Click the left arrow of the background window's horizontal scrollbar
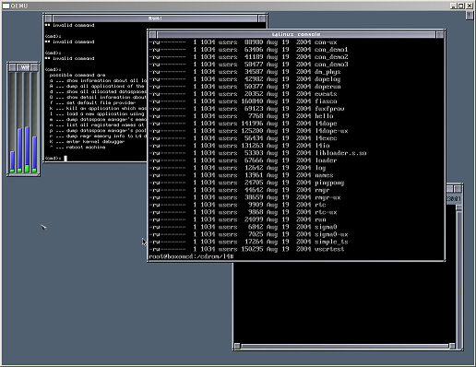Viewport: 476px width, 367px height. coord(237,346)
